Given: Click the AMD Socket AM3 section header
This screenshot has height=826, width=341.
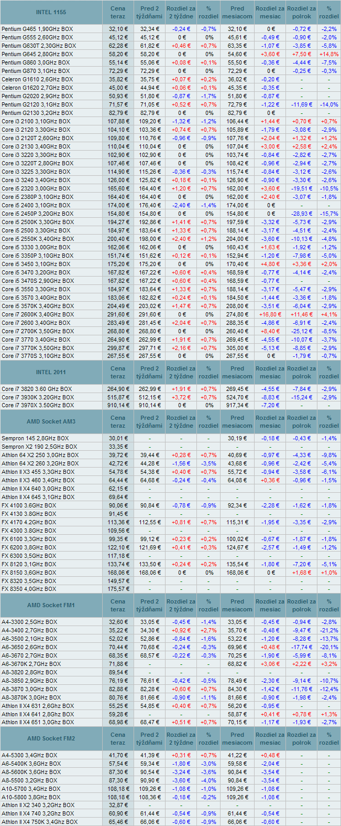Looking at the screenshot, I should 51,422.
